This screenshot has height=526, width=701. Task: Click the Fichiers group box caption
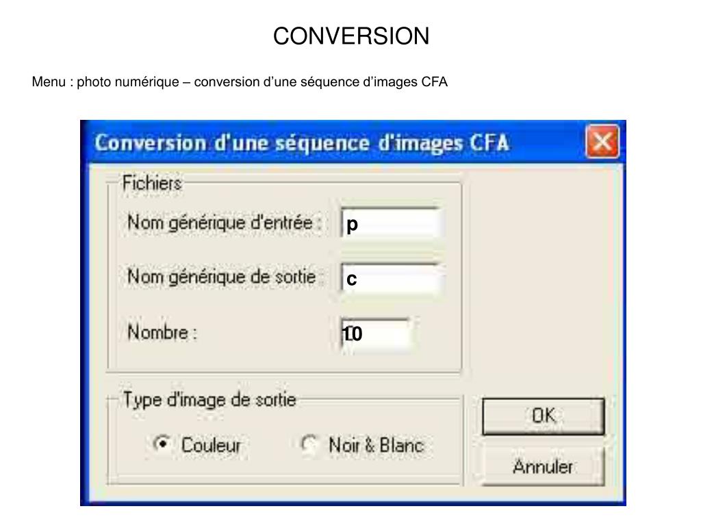coord(152,183)
